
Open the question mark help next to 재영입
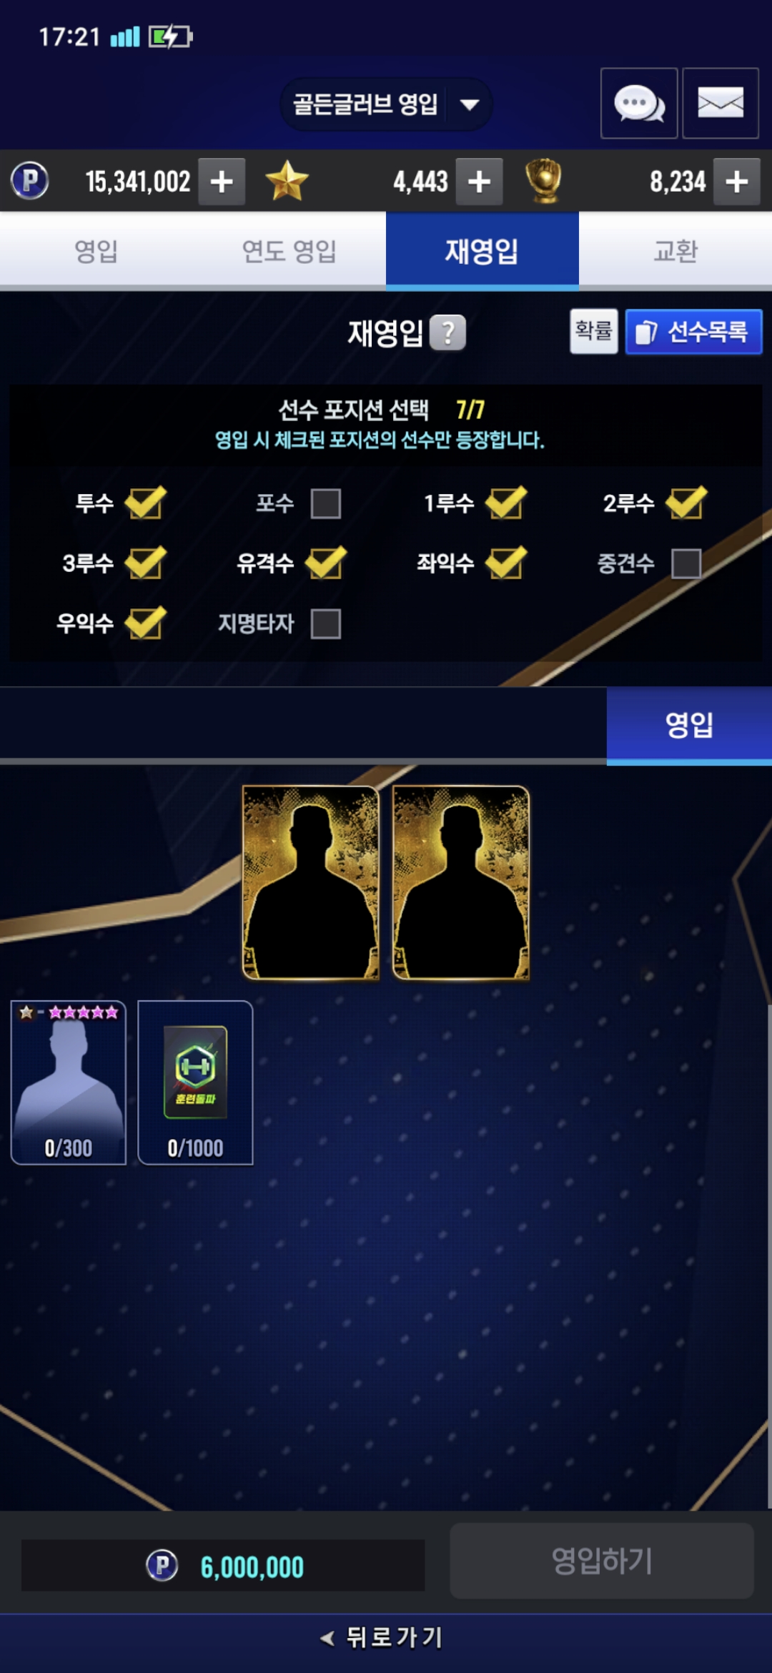447,332
